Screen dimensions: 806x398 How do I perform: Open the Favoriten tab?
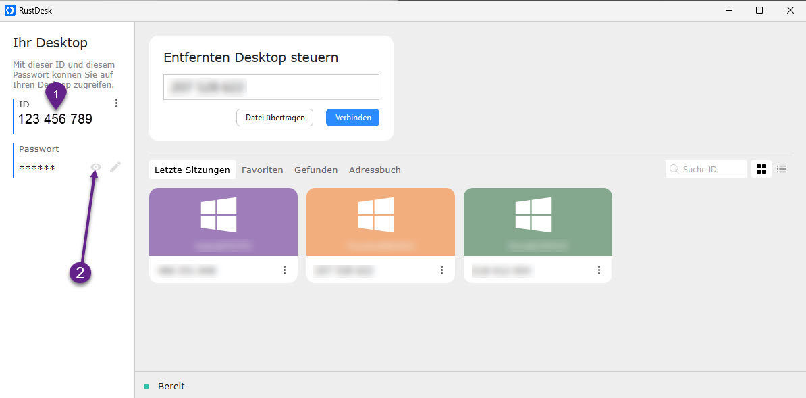point(262,170)
